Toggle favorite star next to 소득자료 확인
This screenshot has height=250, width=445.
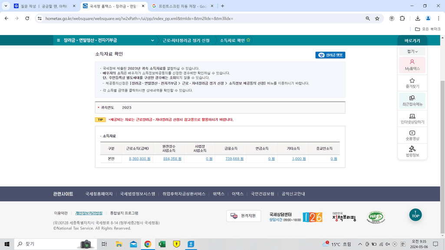pos(248,40)
